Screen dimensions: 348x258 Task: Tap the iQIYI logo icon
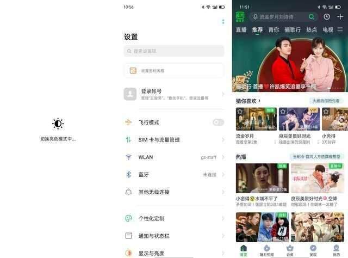[x=240, y=17]
